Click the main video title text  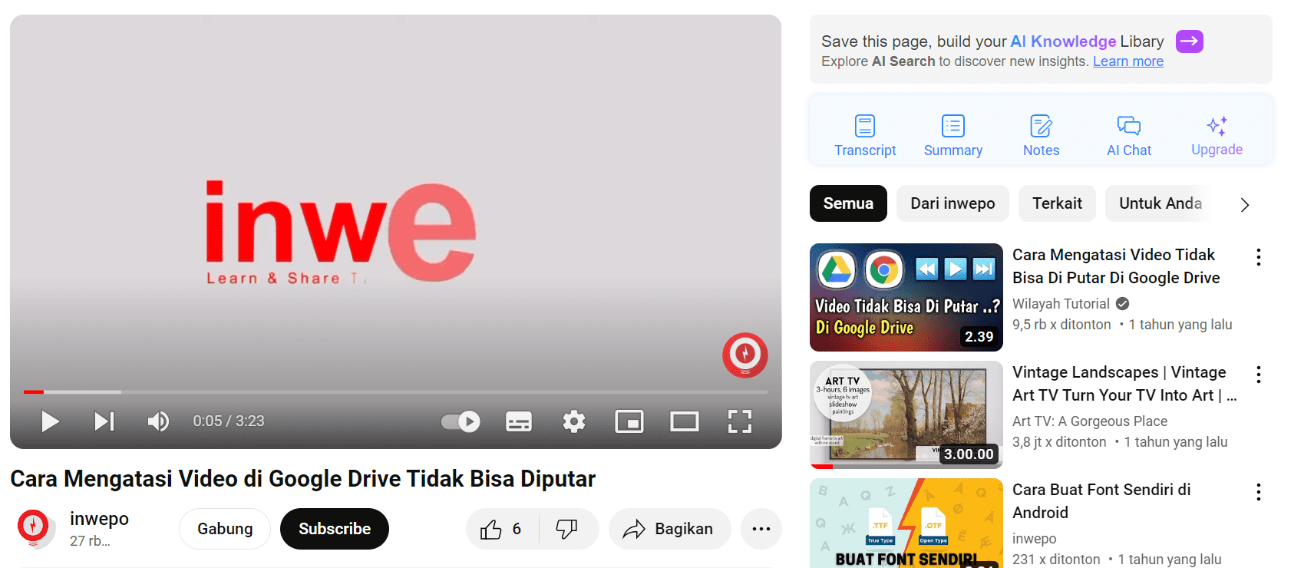click(x=302, y=479)
